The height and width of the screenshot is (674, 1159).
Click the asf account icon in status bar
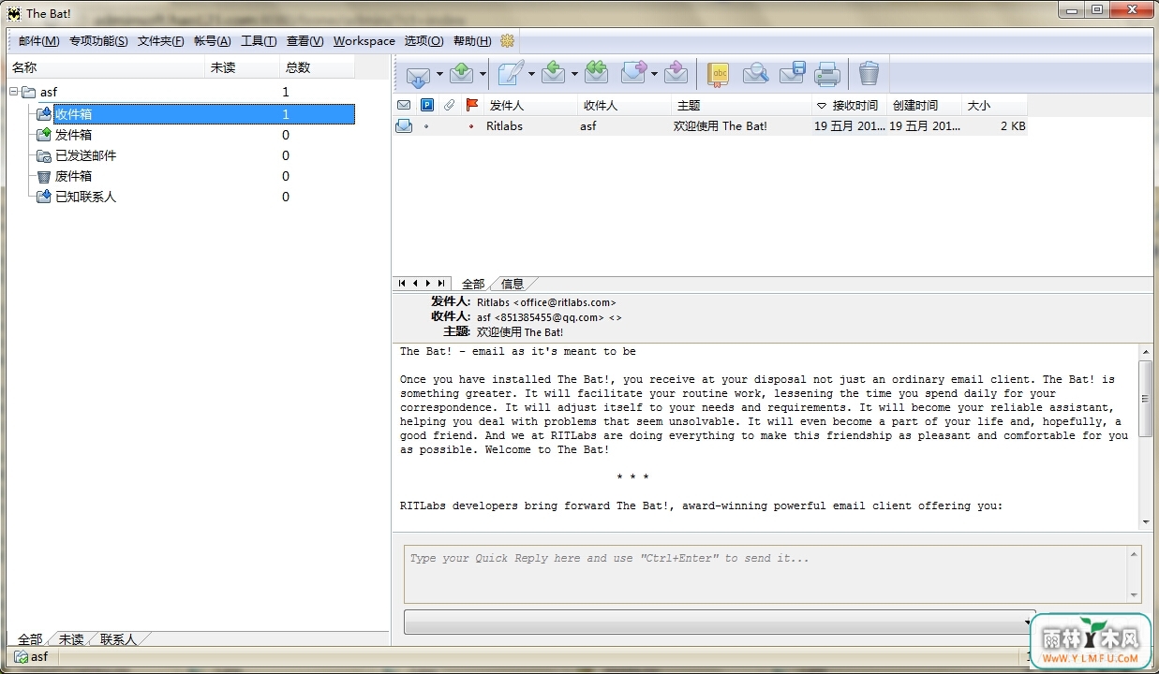pyautogui.click(x=20, y=656)
